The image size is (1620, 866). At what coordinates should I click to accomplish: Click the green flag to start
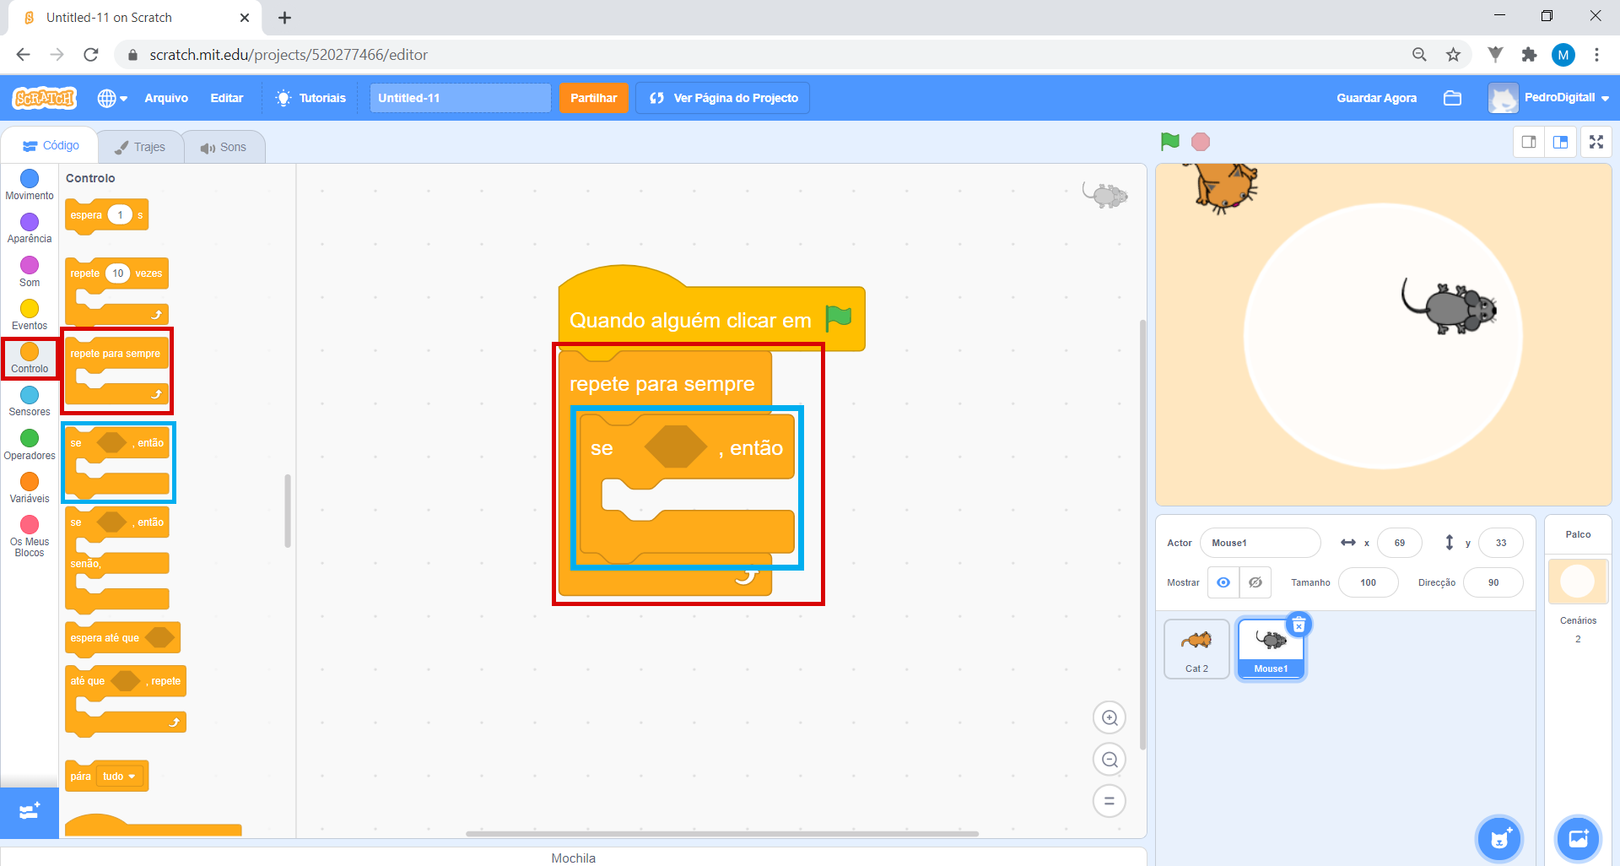[x=1169, y=142]
